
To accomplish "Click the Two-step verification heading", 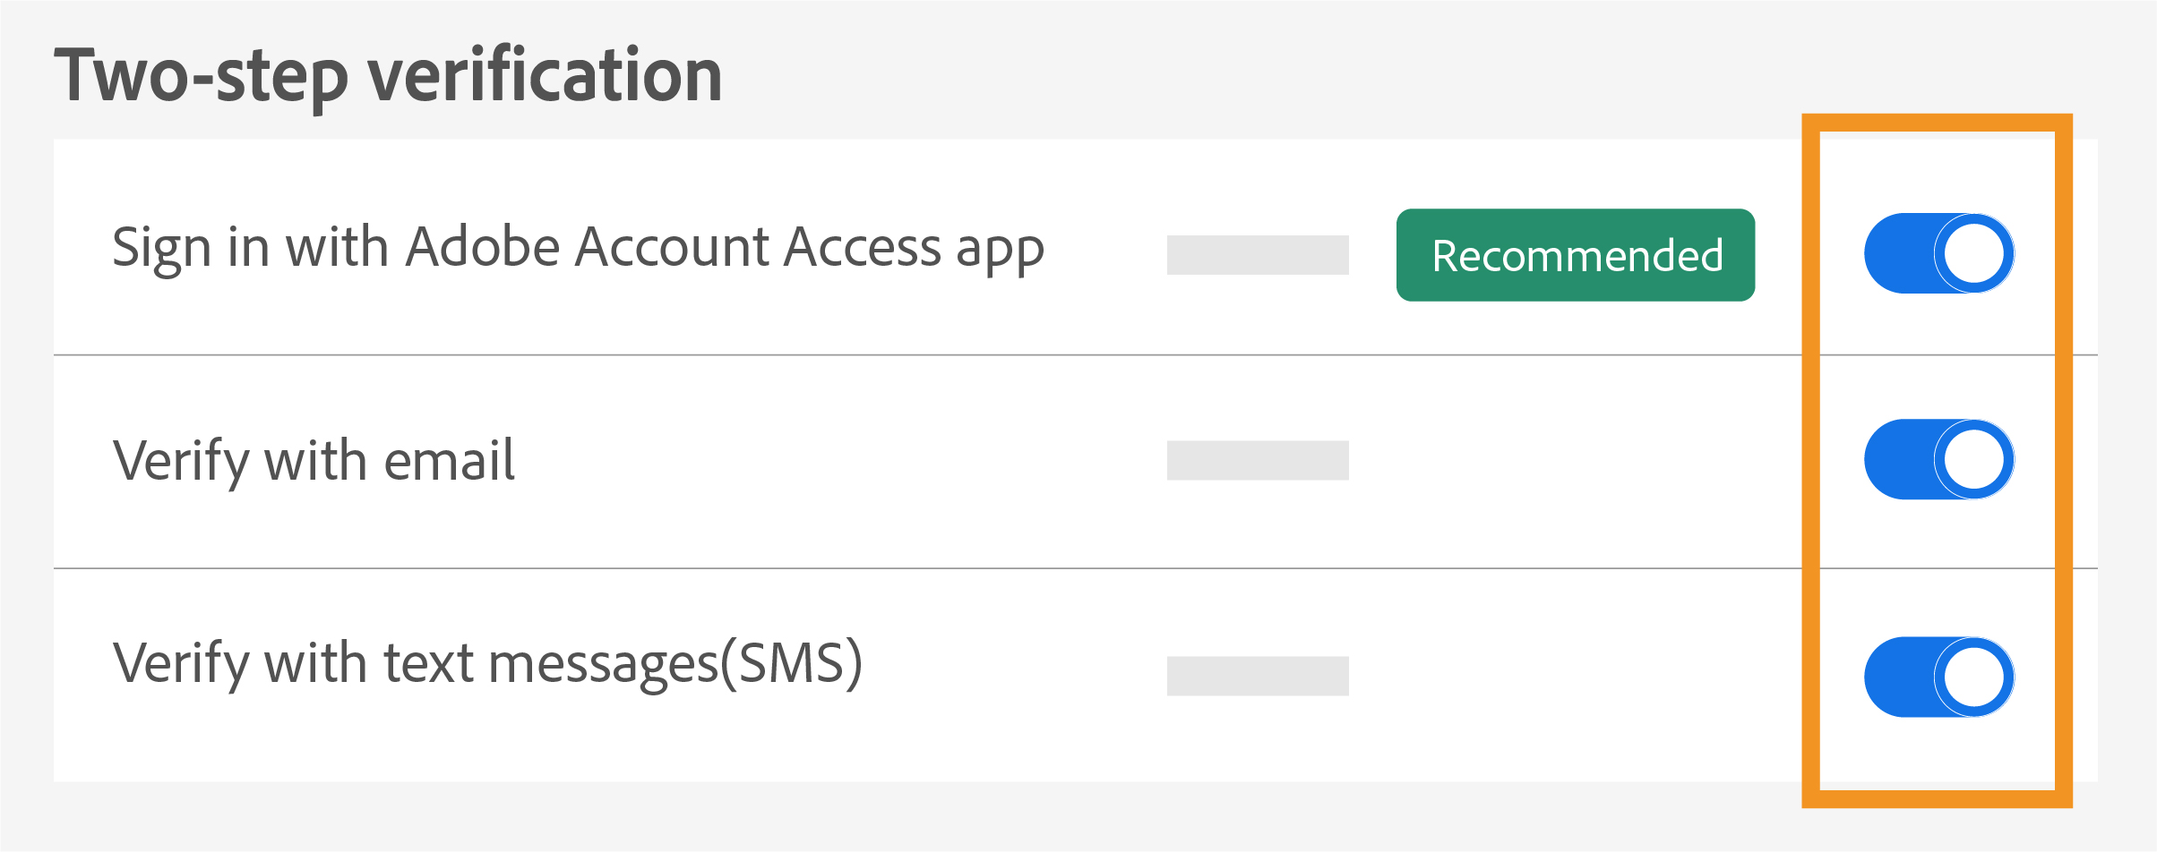I will click(x=388, y=76).
